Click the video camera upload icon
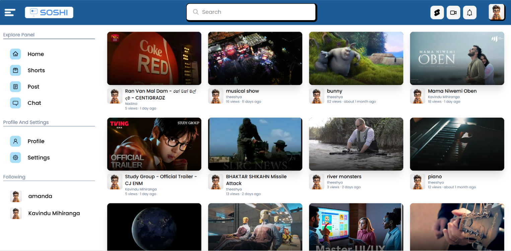 click(453, 12)
